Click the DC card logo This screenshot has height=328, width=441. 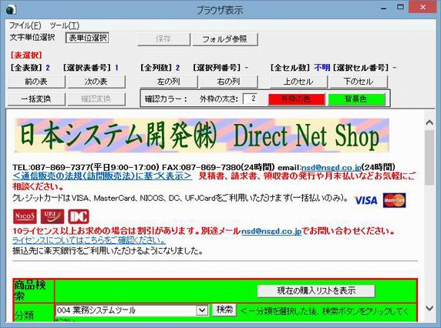79,216
